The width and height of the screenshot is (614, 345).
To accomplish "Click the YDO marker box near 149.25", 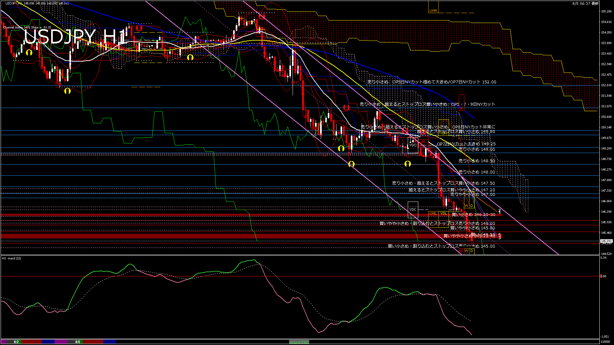I will [x=413, y=145].
